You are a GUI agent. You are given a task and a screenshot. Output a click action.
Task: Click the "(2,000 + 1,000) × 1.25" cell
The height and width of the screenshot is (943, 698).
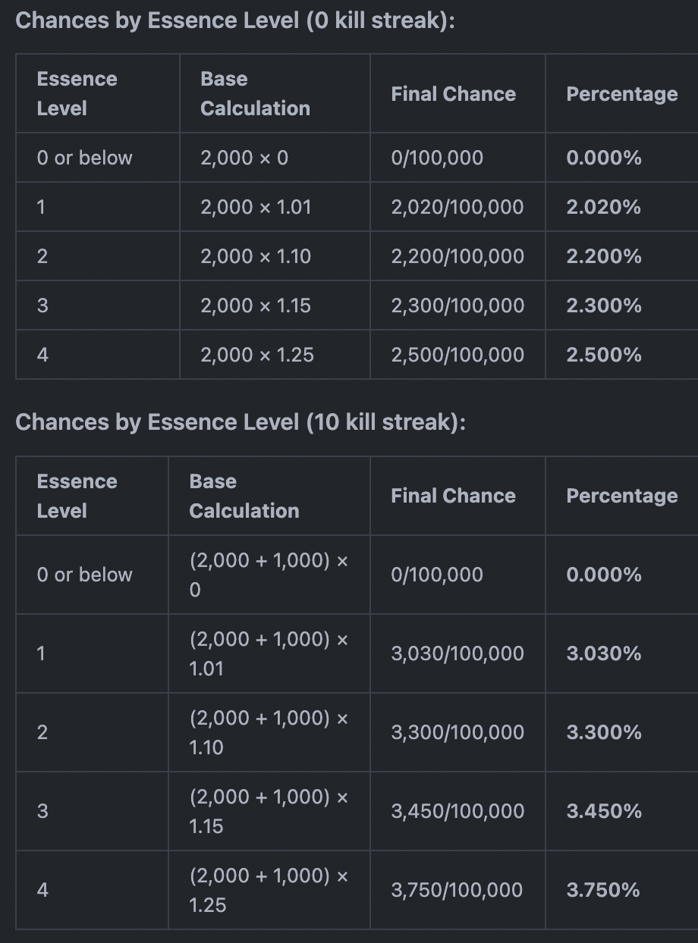[268, 890]
